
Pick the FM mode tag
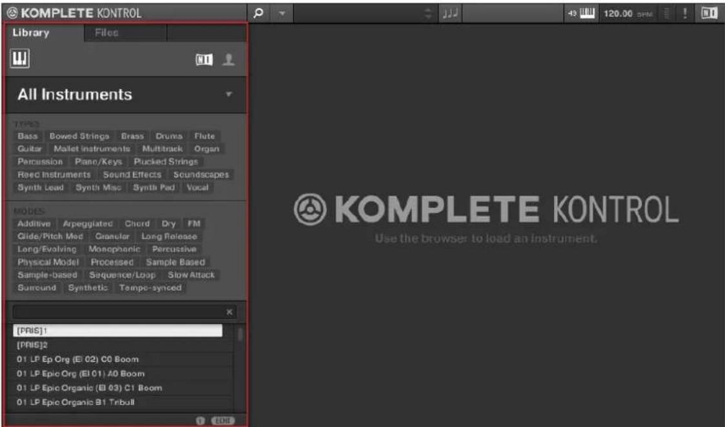click(x=194, y=224)
